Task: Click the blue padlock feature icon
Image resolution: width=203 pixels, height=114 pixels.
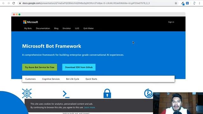Action: (x=107, y=93)
